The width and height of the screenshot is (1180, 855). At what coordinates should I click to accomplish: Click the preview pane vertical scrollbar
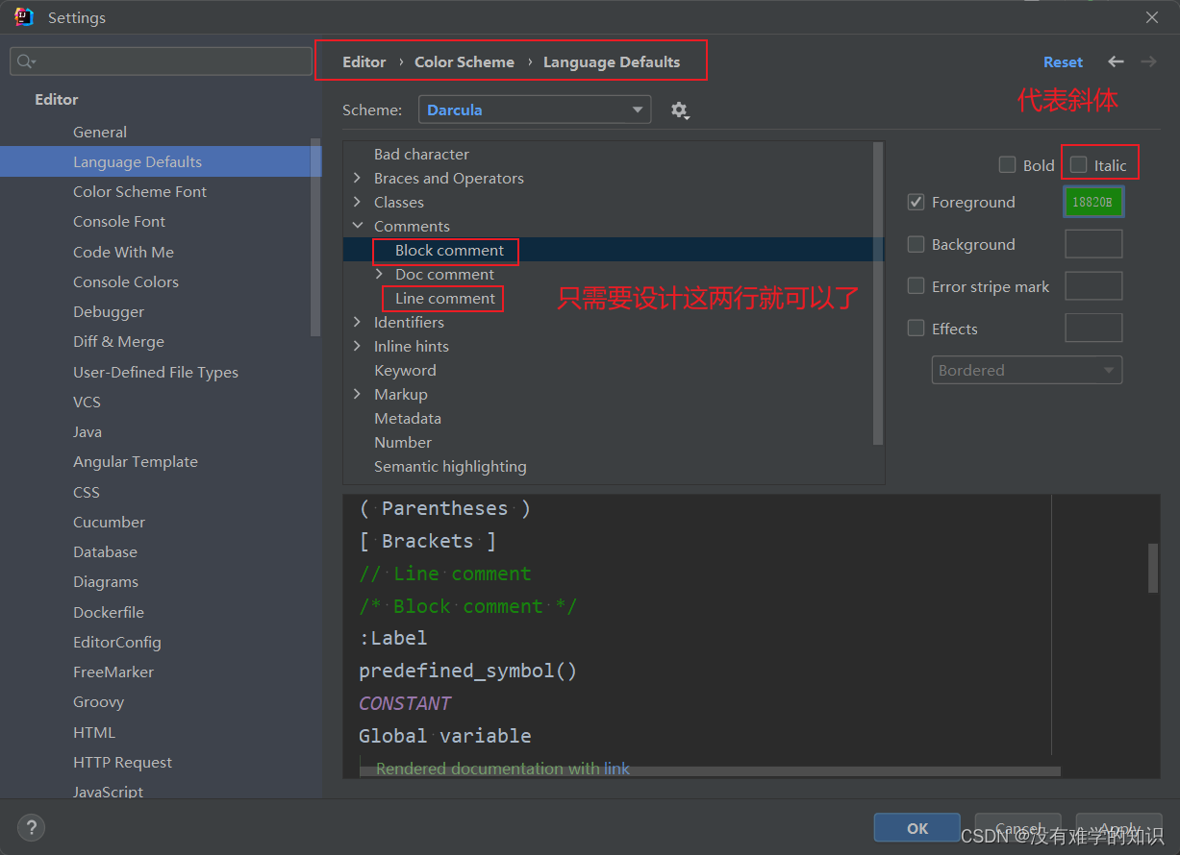(1153, 569)
